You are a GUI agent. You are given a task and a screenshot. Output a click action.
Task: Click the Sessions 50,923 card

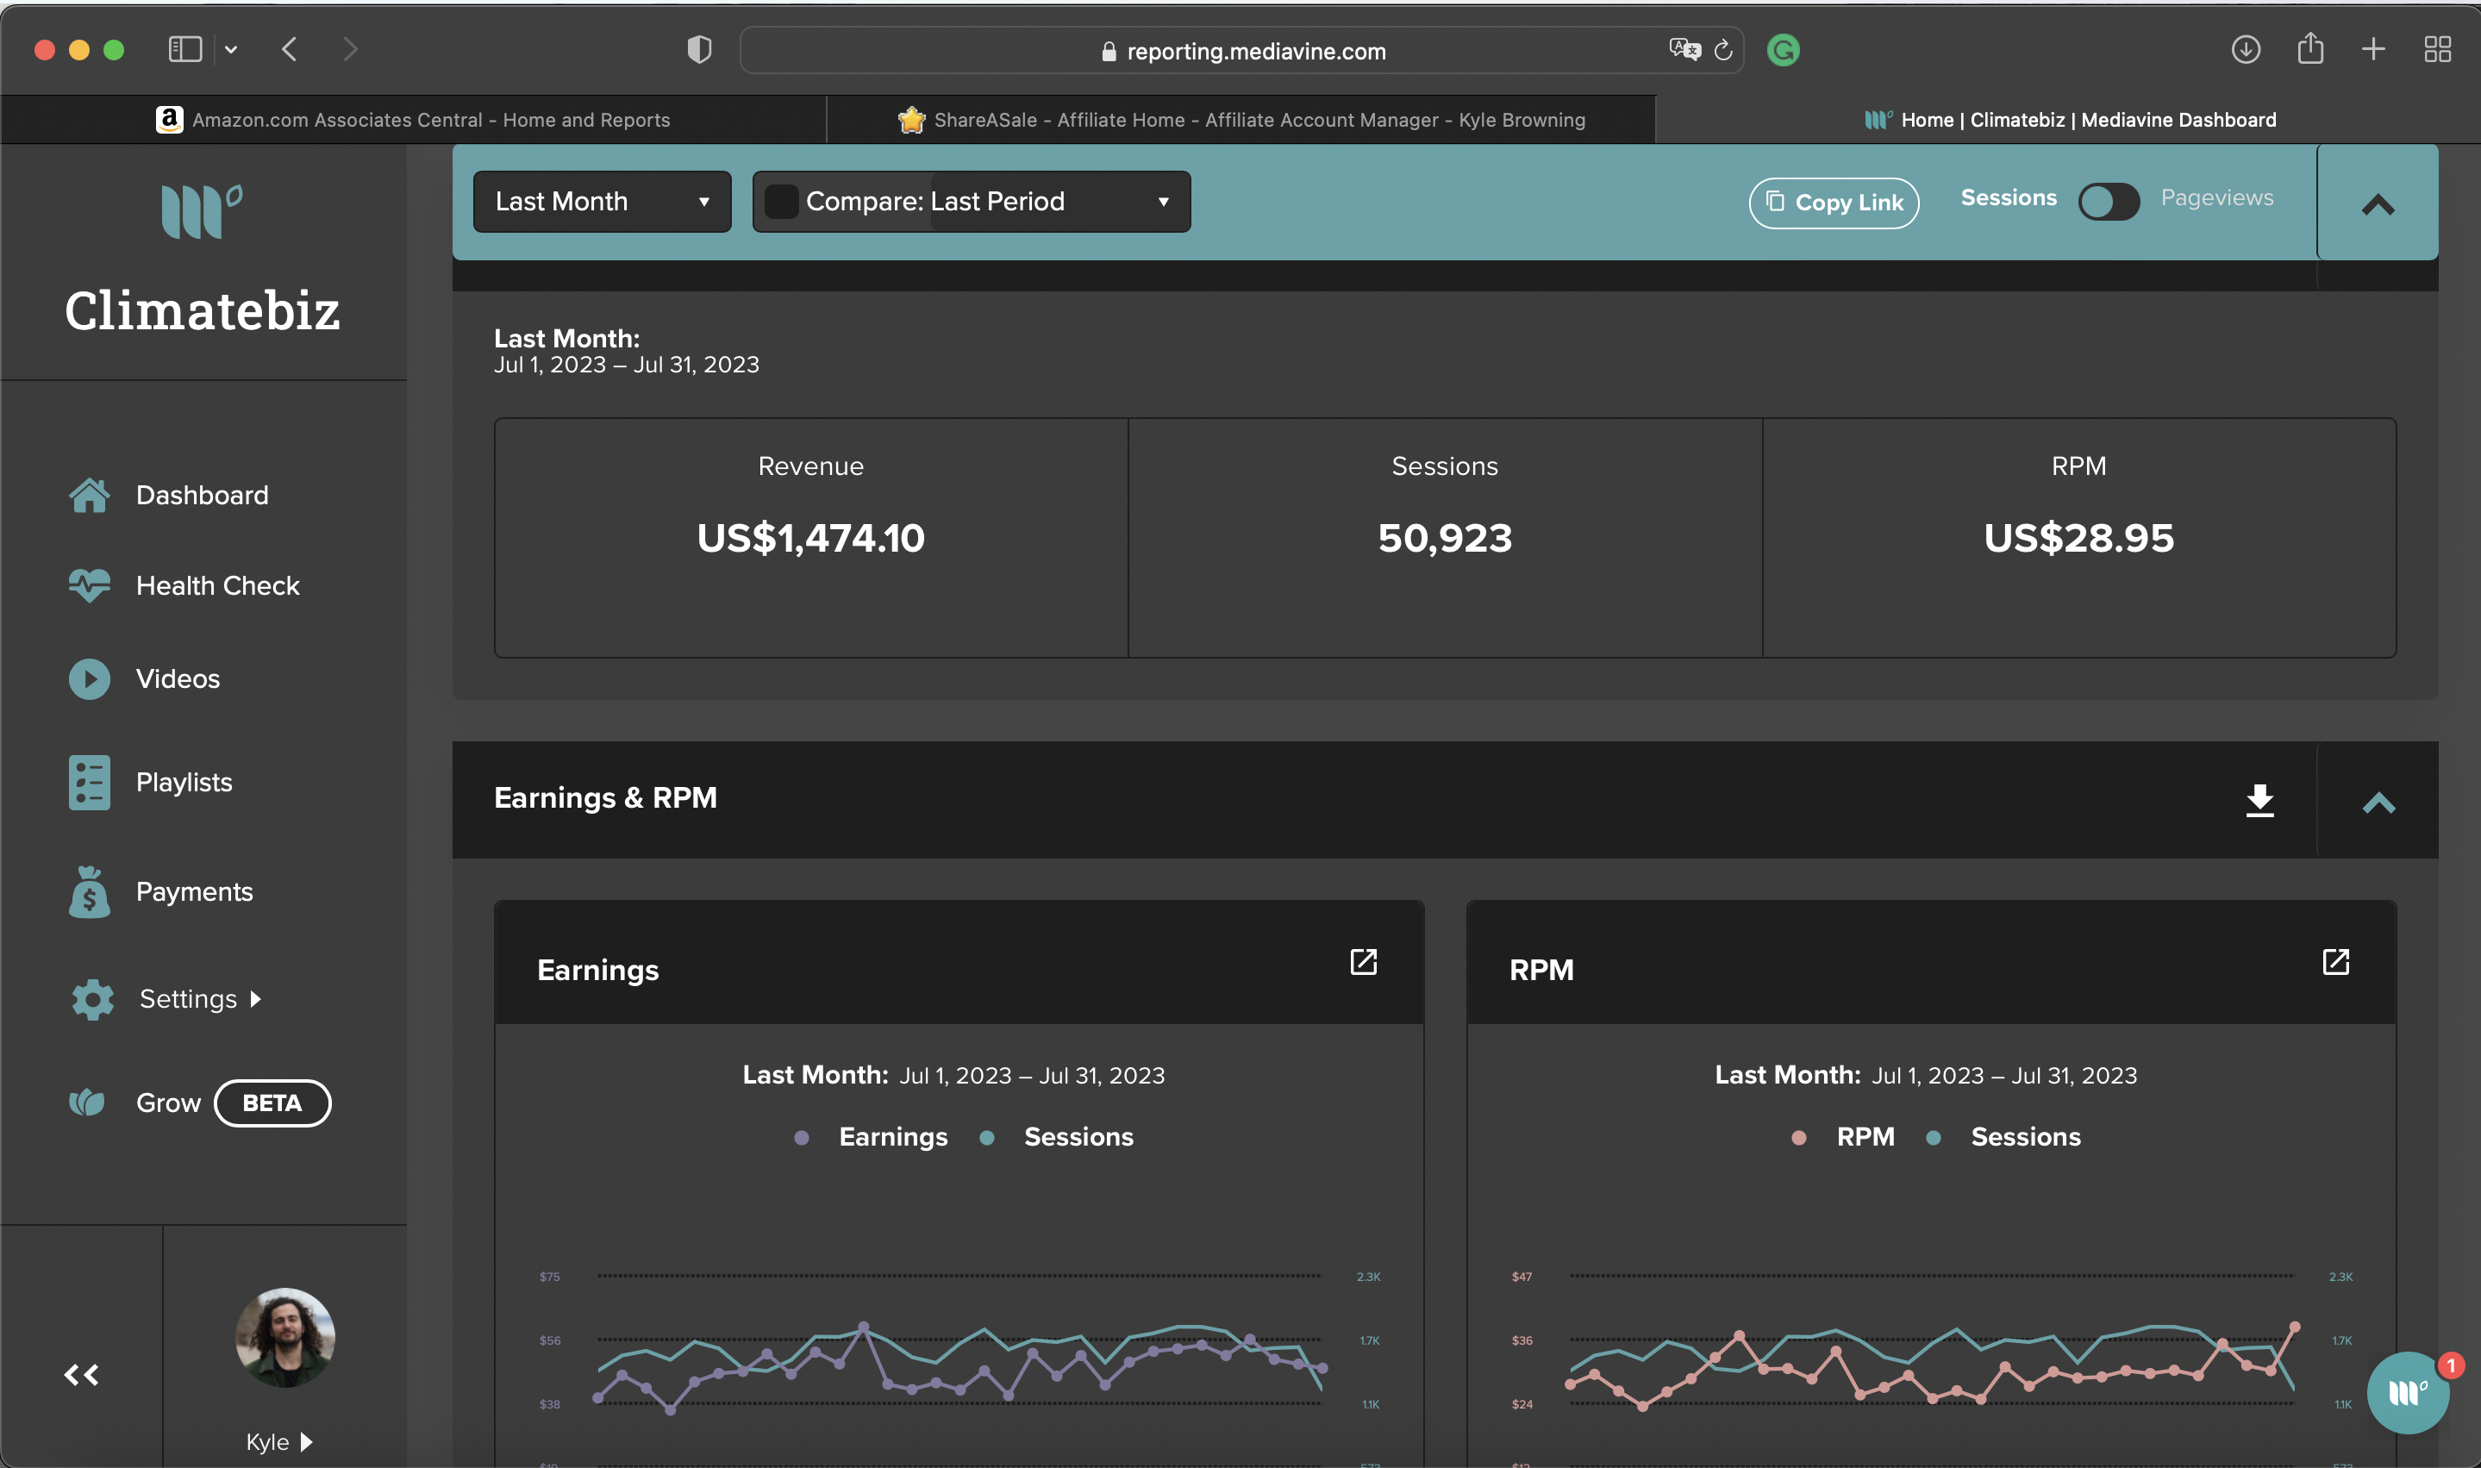(x=1446, y=538)
